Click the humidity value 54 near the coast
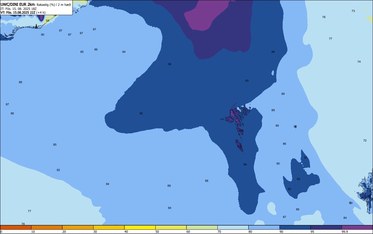The height and width of the screenshot is (234, 373). pos(47,21)
